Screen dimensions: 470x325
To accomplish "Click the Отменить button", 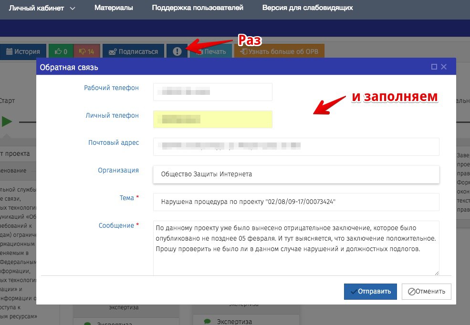I will [x=426, y=292].
